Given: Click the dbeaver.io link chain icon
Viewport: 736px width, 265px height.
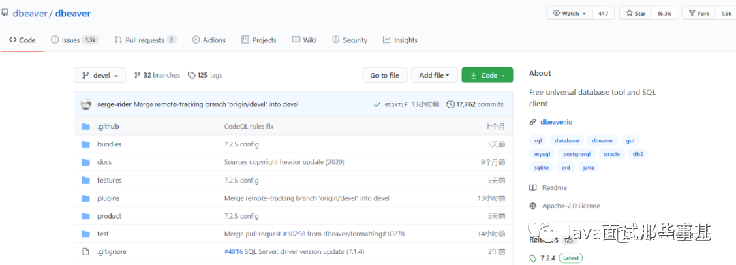Looking at the screenshot, I should pos(533,122).
